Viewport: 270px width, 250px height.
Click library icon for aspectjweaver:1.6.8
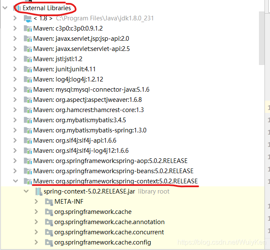click(28, 100)
